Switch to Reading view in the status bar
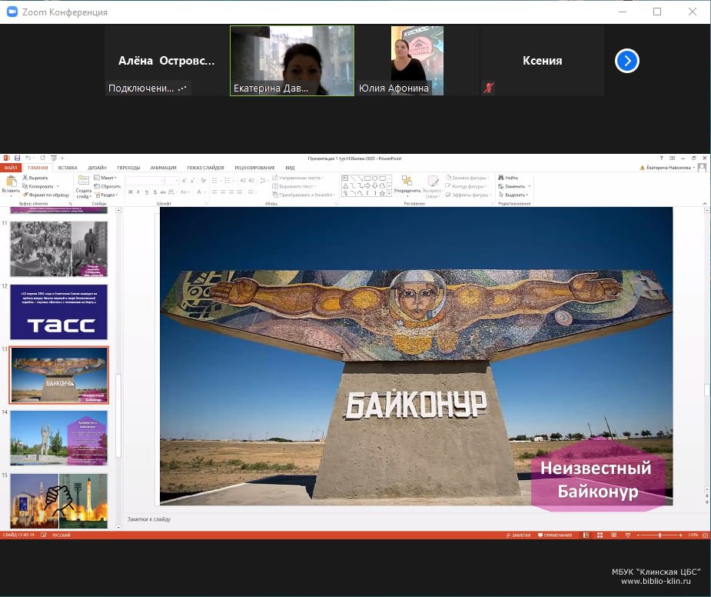This screenshot has height=597, width=711. 614,535
